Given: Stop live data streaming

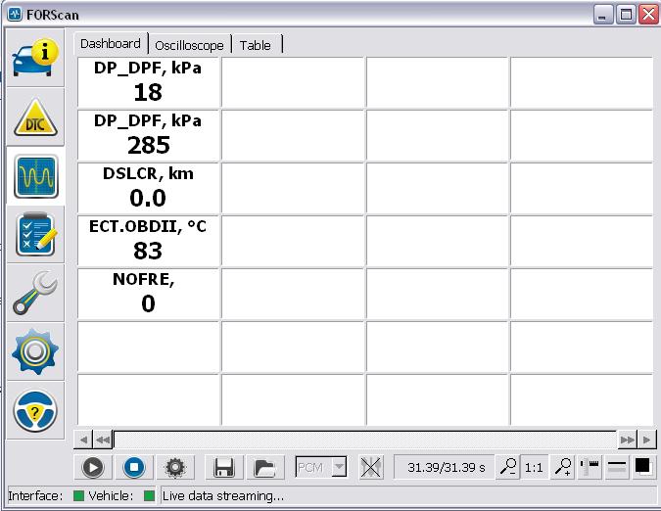Looking at the screenshot, I should 133,468.
